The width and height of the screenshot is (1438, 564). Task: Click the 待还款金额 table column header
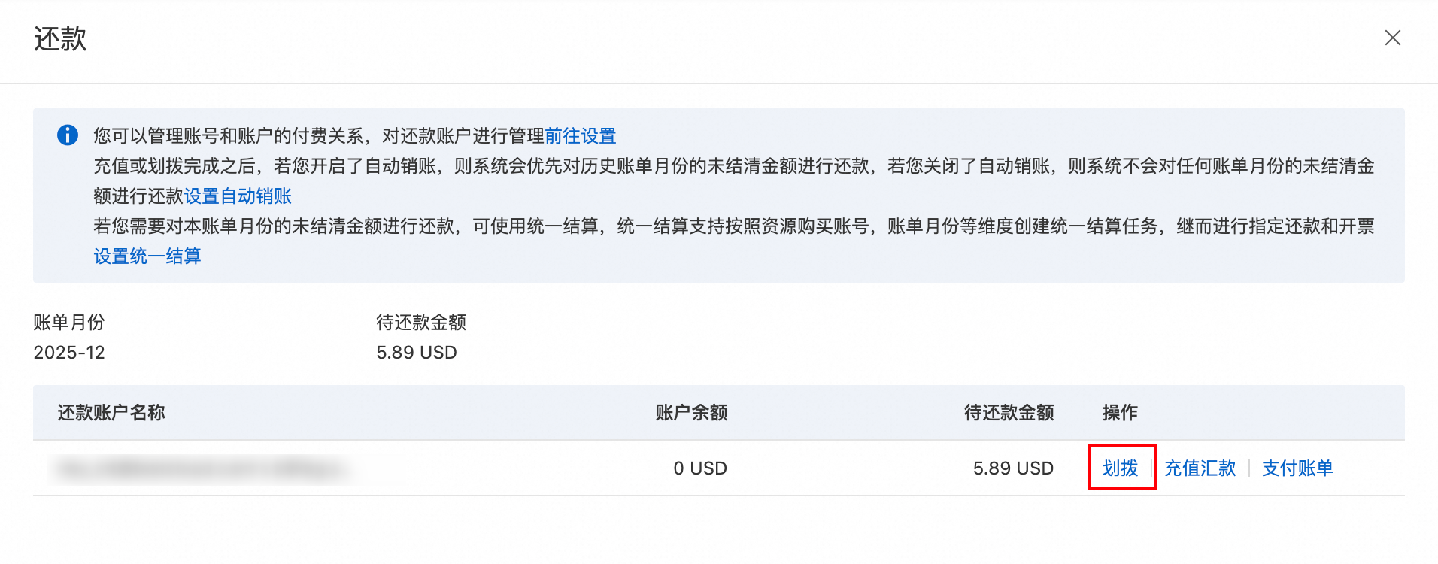pyautogui.click(x=1009, y=413)
